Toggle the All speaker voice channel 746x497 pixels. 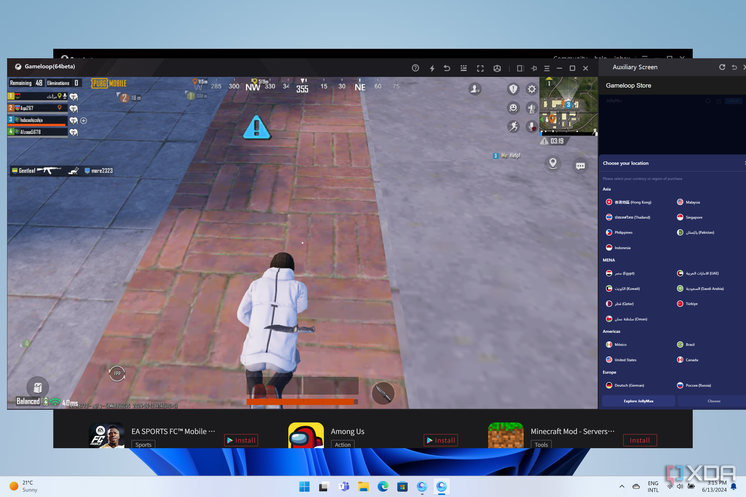tap(532, 108)
